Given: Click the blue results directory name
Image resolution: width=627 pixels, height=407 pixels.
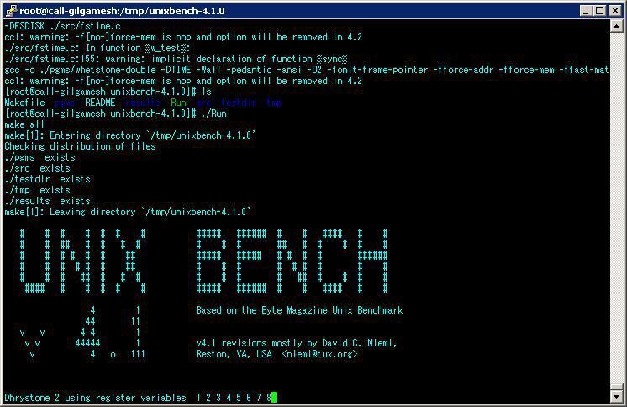Looking at the screenshot, I should pyautogui.click(x=143, y=103).
